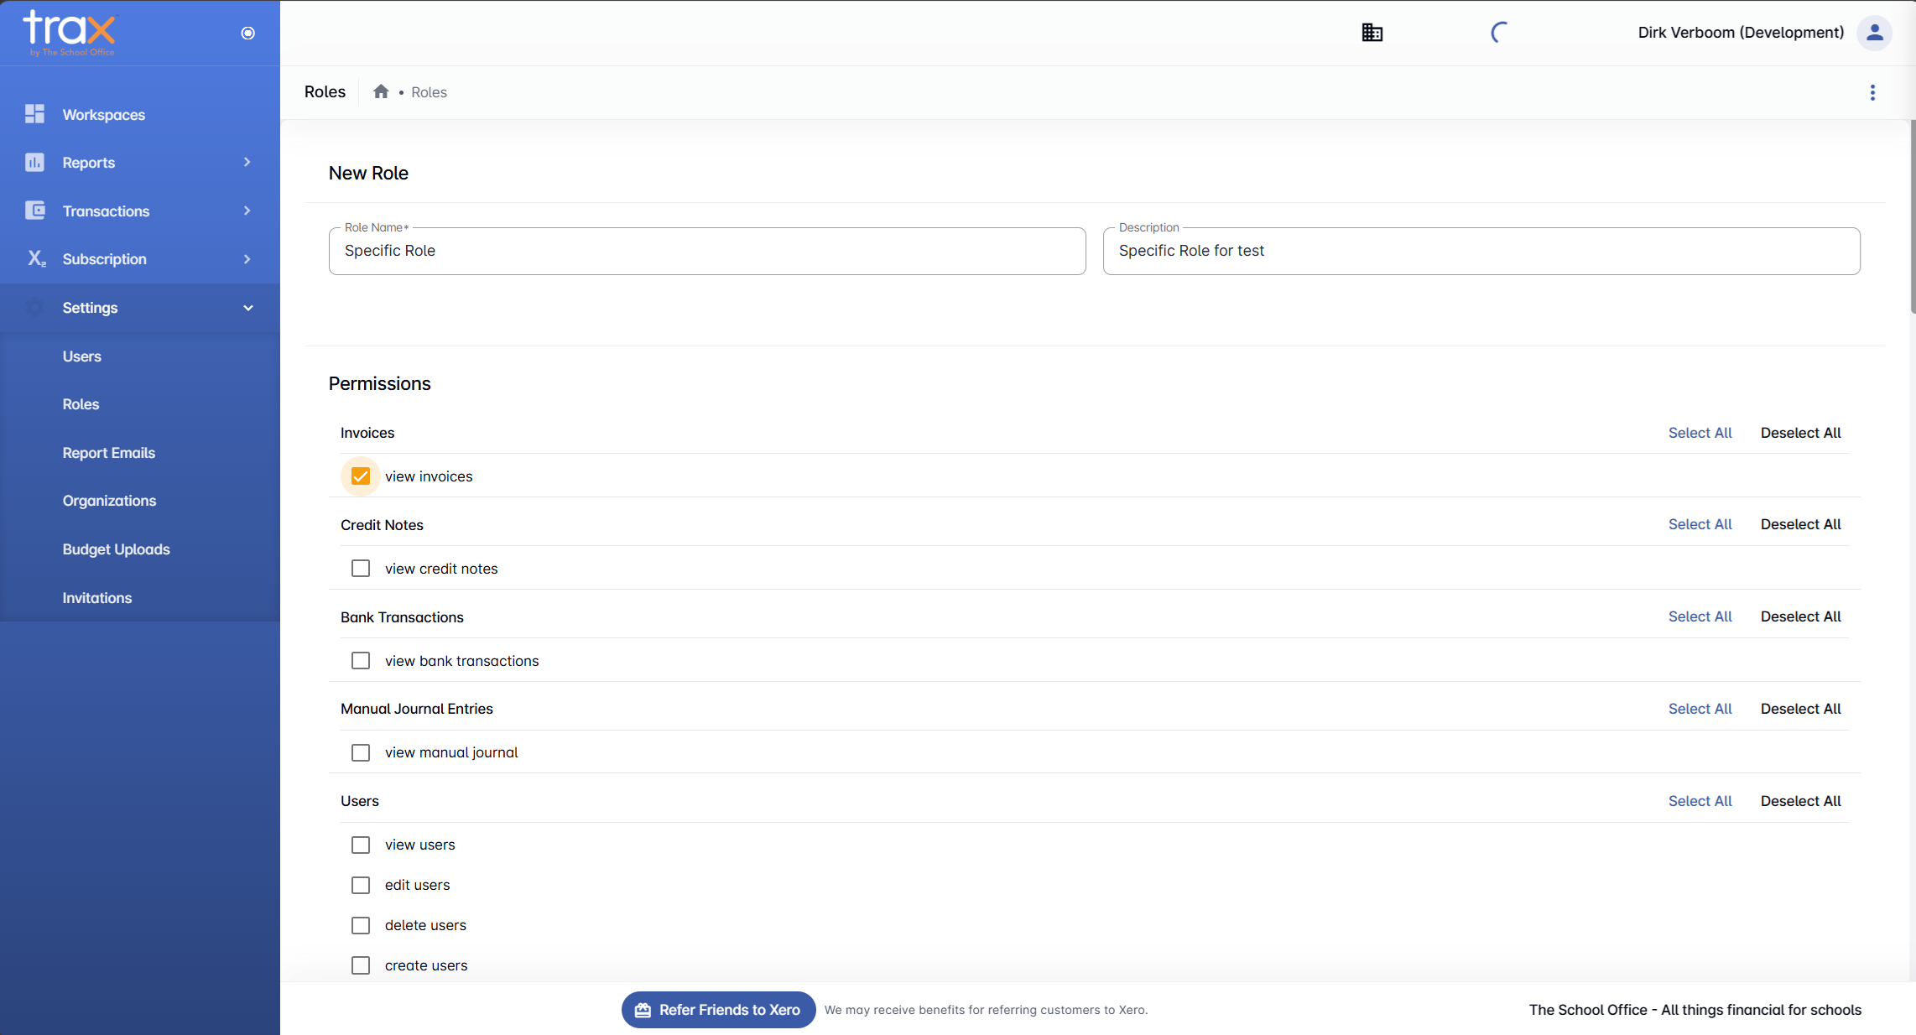This screenshot has width=1916, height=1035.
Task: Click the Reports label in sidebar
Action: click(89, 163)
